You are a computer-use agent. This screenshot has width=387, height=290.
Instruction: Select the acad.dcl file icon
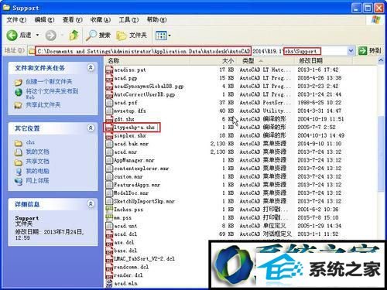click(110, 234)
